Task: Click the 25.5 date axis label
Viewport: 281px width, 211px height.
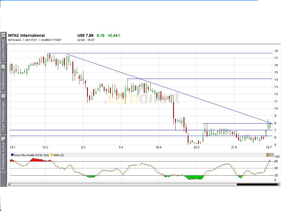Action: [196, 148]
